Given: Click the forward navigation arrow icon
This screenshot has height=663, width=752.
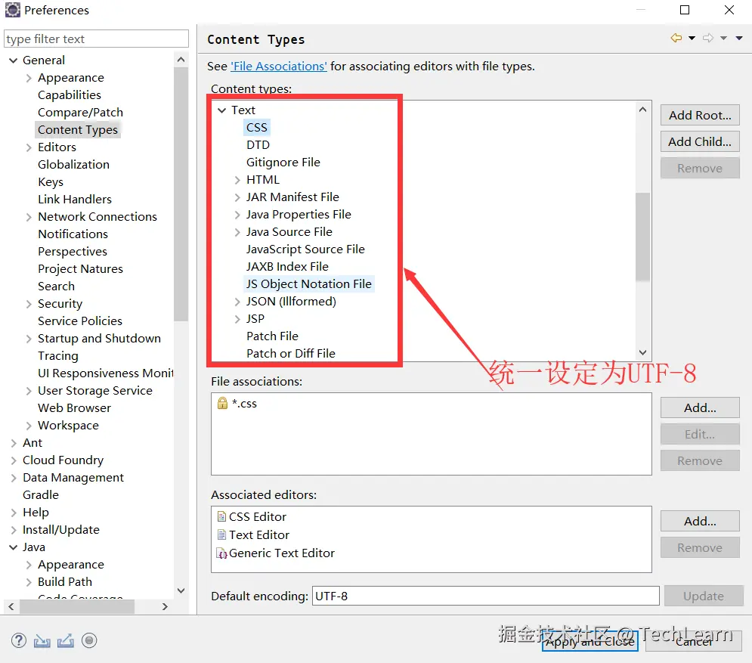Looking at the screenshot, I should click(x=708, y=38).
